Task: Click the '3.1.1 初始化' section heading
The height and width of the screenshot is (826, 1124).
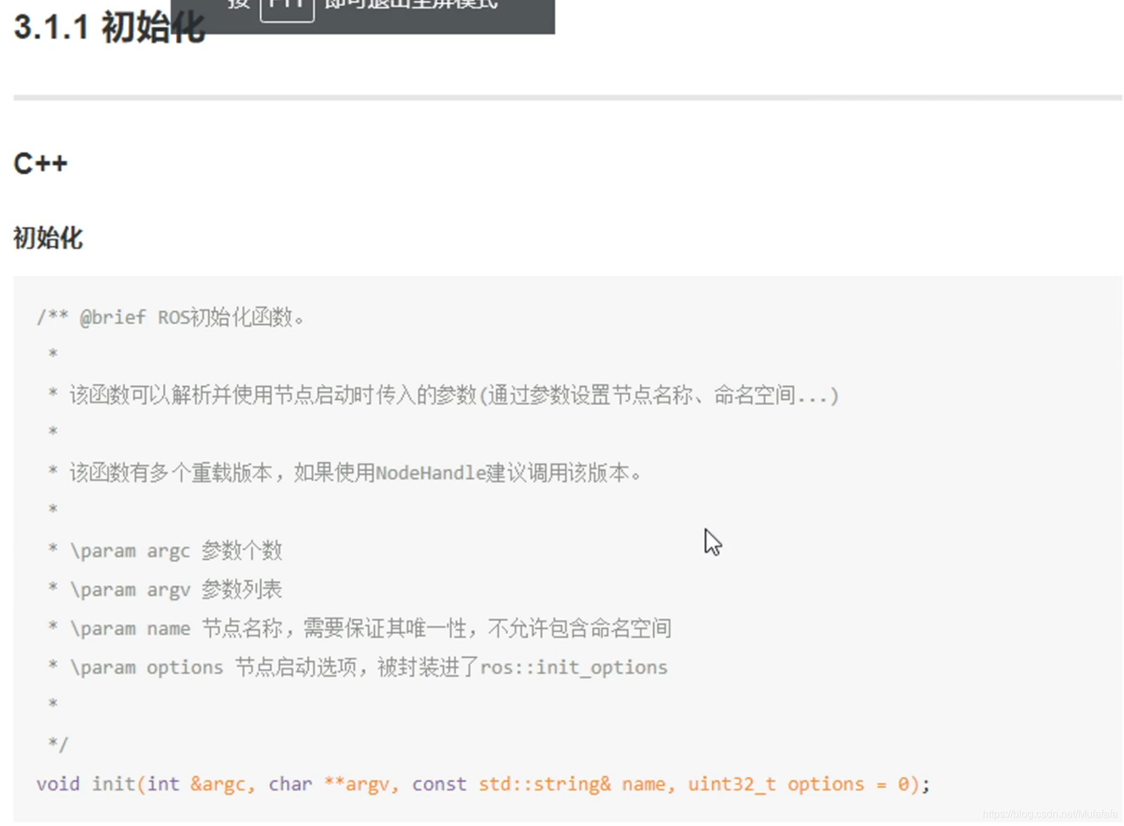Action: (109, 28)
